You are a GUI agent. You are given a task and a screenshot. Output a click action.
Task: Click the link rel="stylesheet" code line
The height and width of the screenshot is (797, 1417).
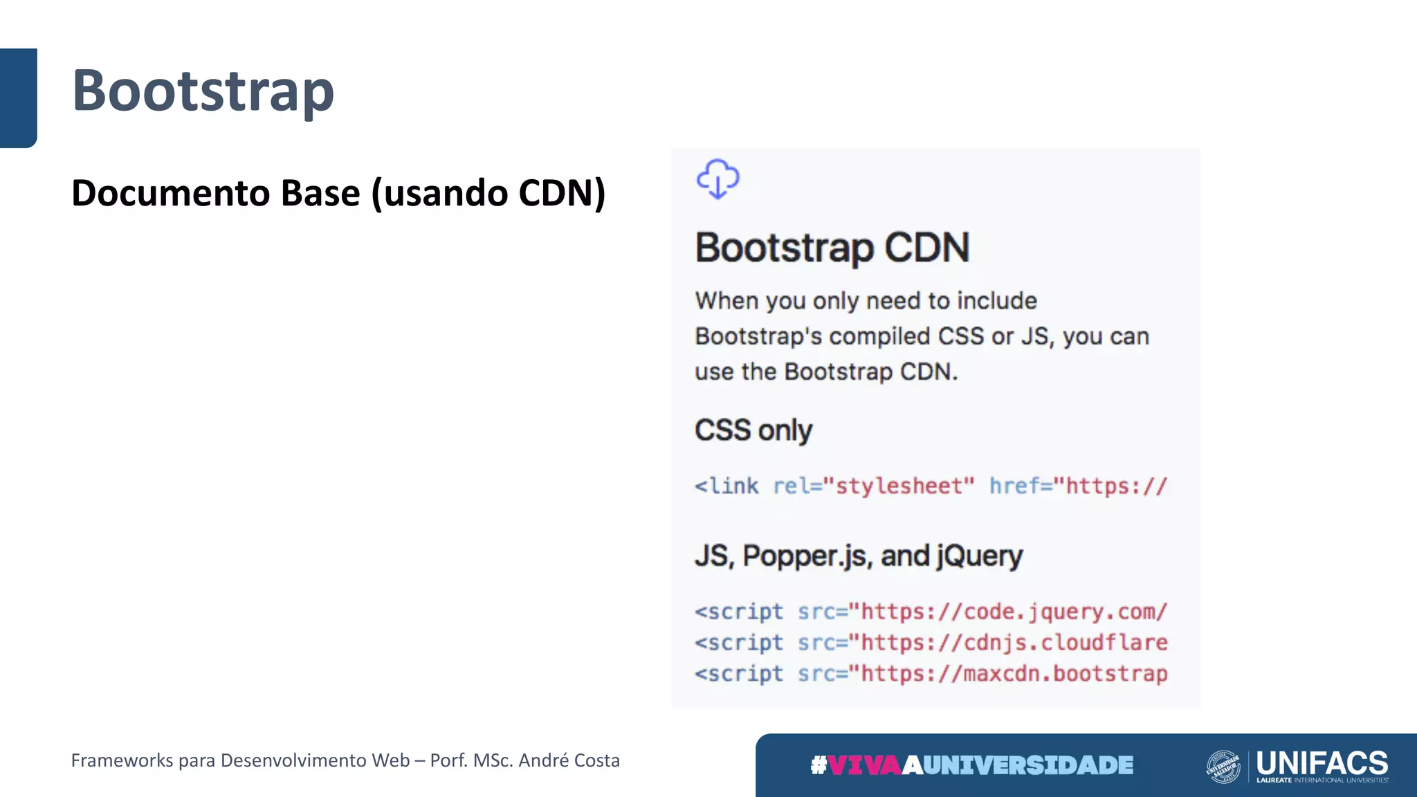click(931, 486)
